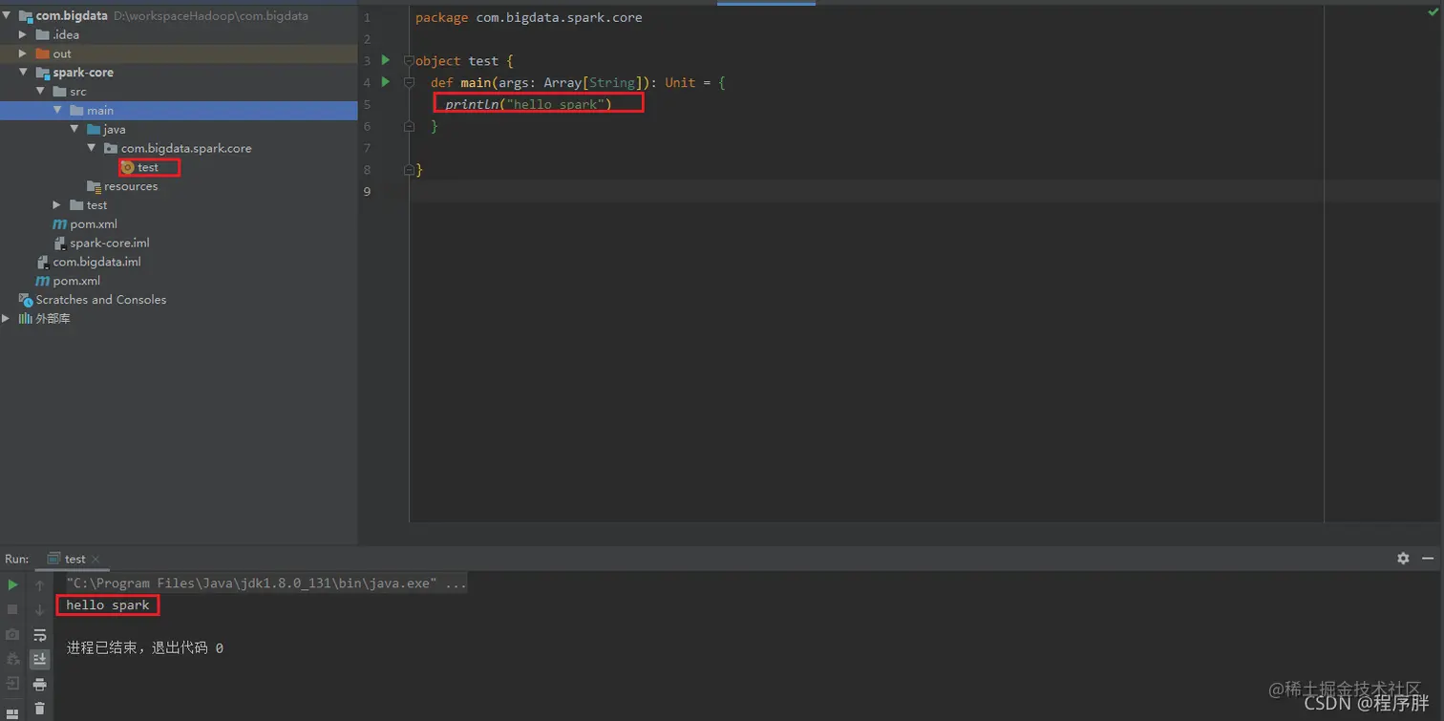Collapse the spark-core module arrow
1444x721 pixels.
pyautogui.click(x=24, y=73)
